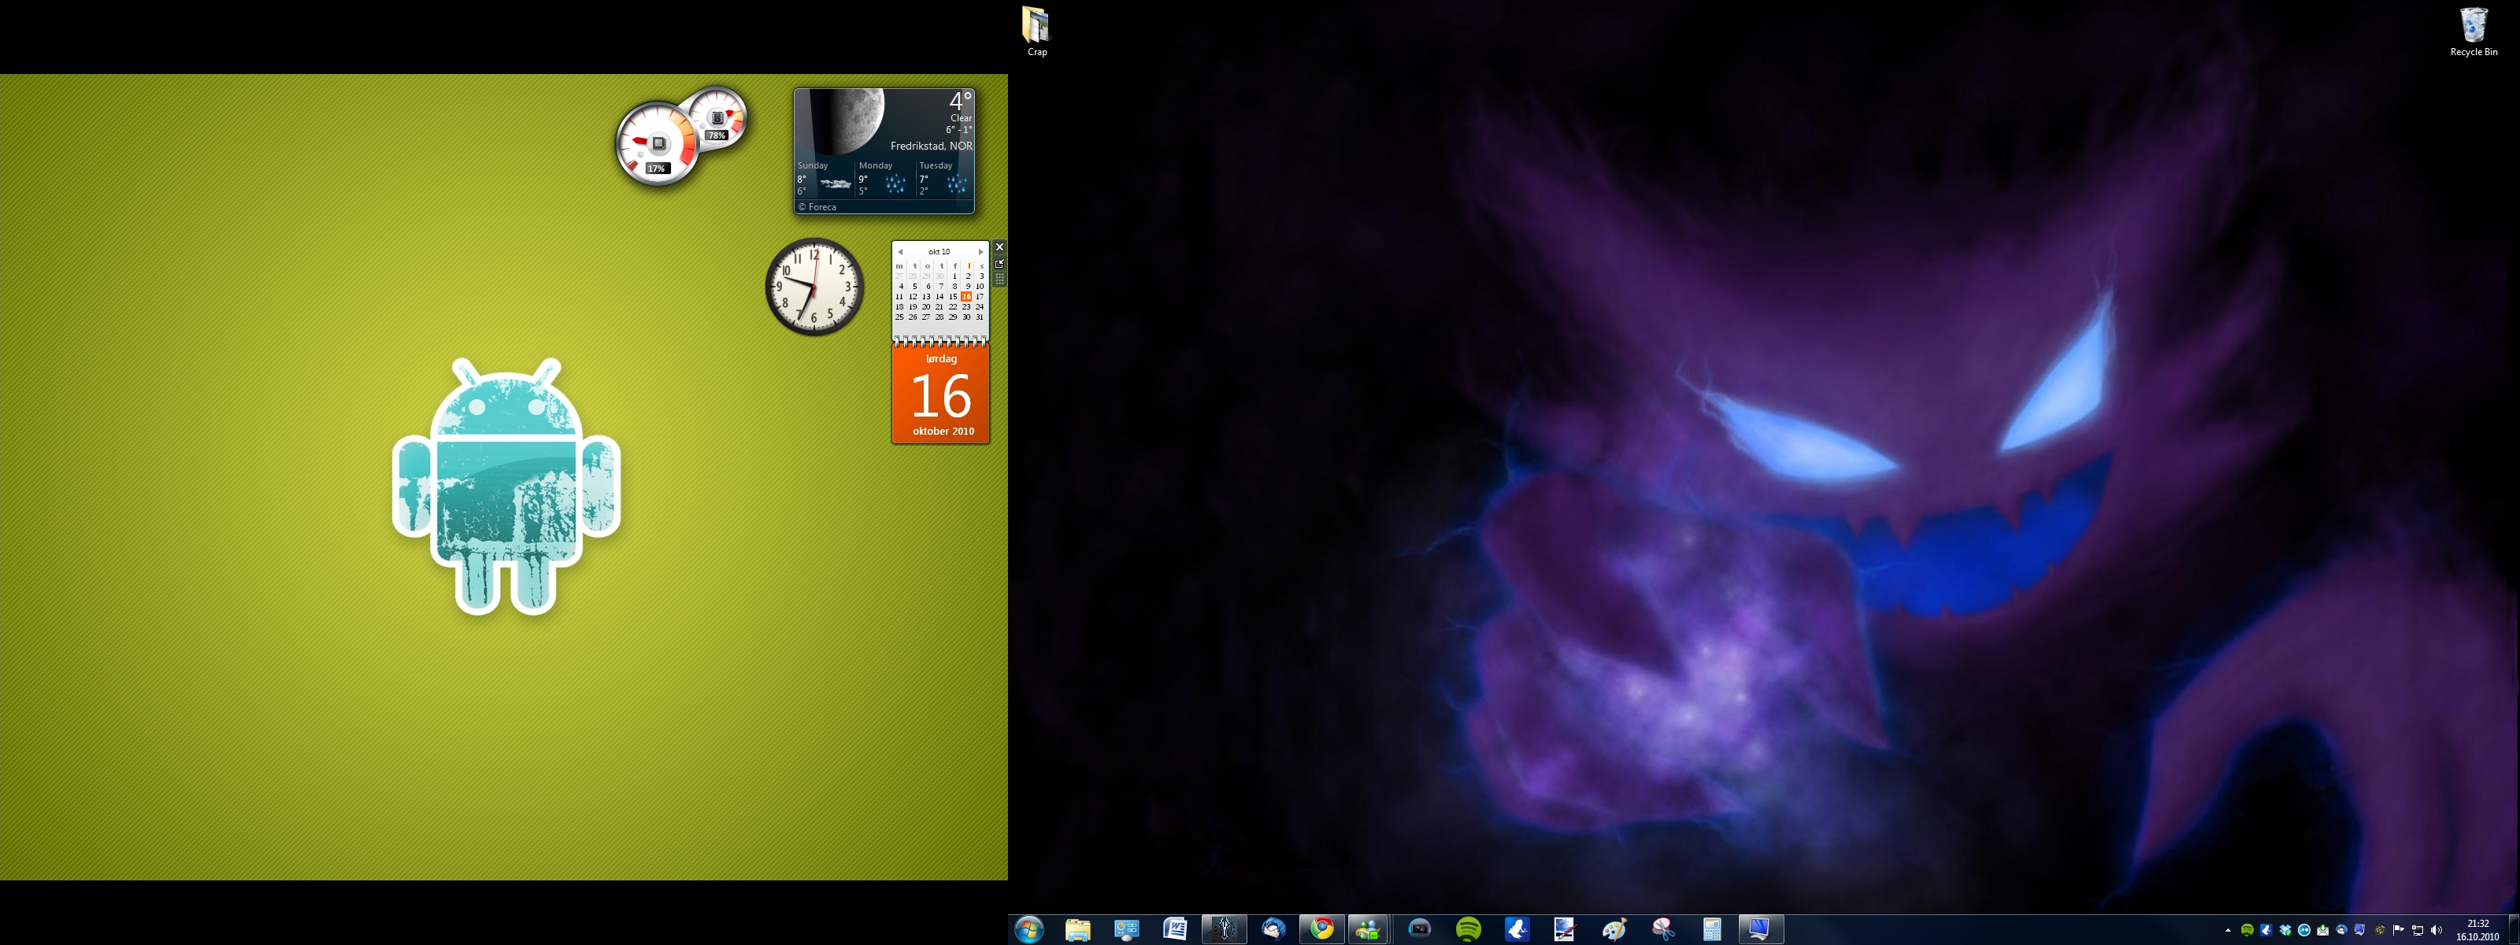This screenshot has width=2520, height=945.
Task: Click the Monday forecast in weather gadget
Action: pyautogui.click(x=885, y=179)
